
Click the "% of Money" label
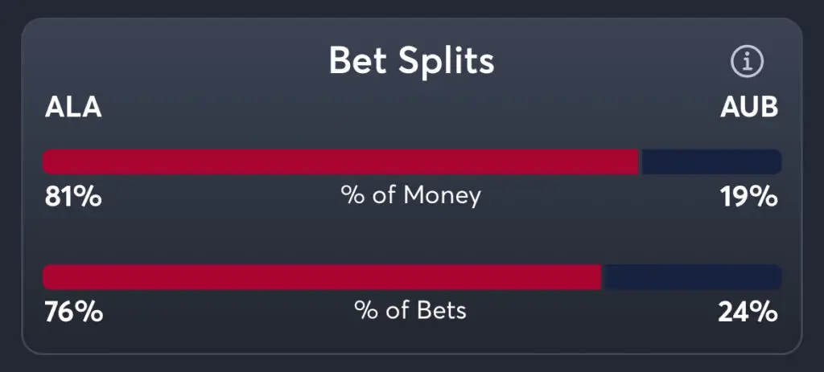pos(411,195)
